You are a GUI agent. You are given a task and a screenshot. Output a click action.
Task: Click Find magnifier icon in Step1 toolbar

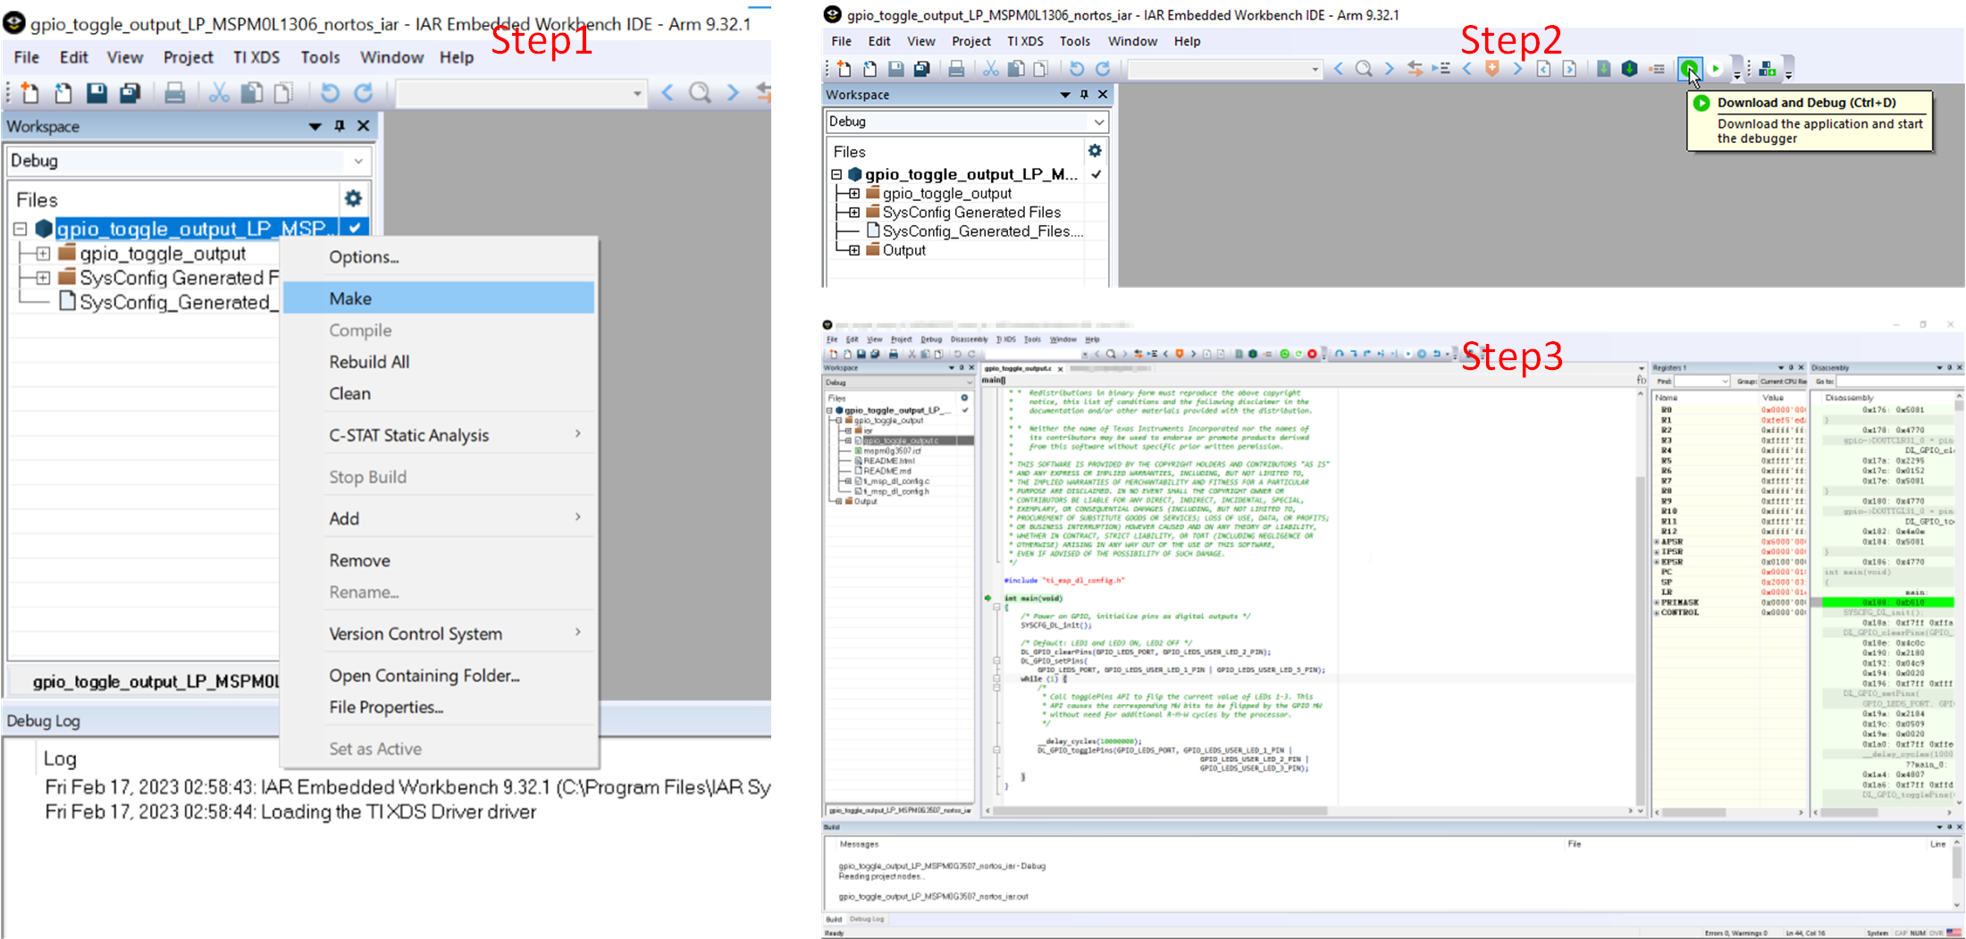coord(700,92)
